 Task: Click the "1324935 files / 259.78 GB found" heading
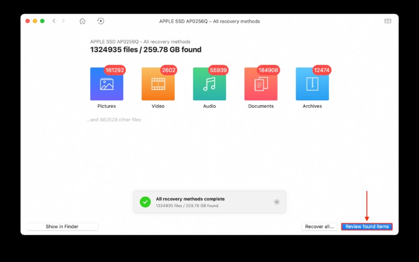coord(146,50)
